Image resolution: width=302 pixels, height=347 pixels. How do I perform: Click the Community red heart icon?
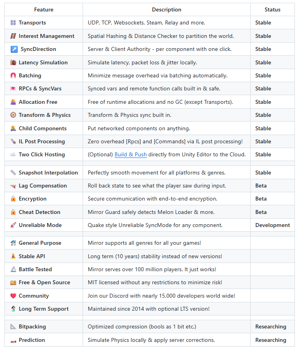(x=13, y=296)
